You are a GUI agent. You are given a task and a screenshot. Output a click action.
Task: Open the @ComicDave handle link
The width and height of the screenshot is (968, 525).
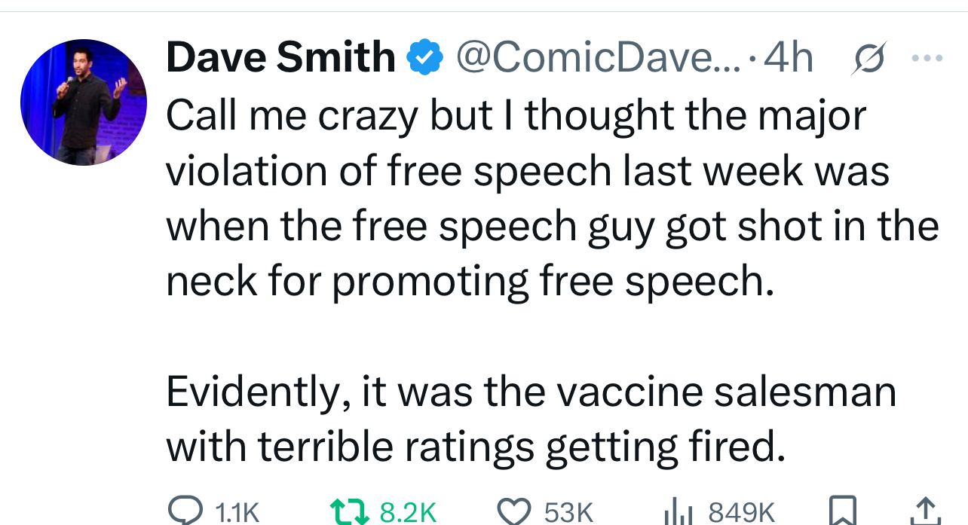click(x=600, y=58)
